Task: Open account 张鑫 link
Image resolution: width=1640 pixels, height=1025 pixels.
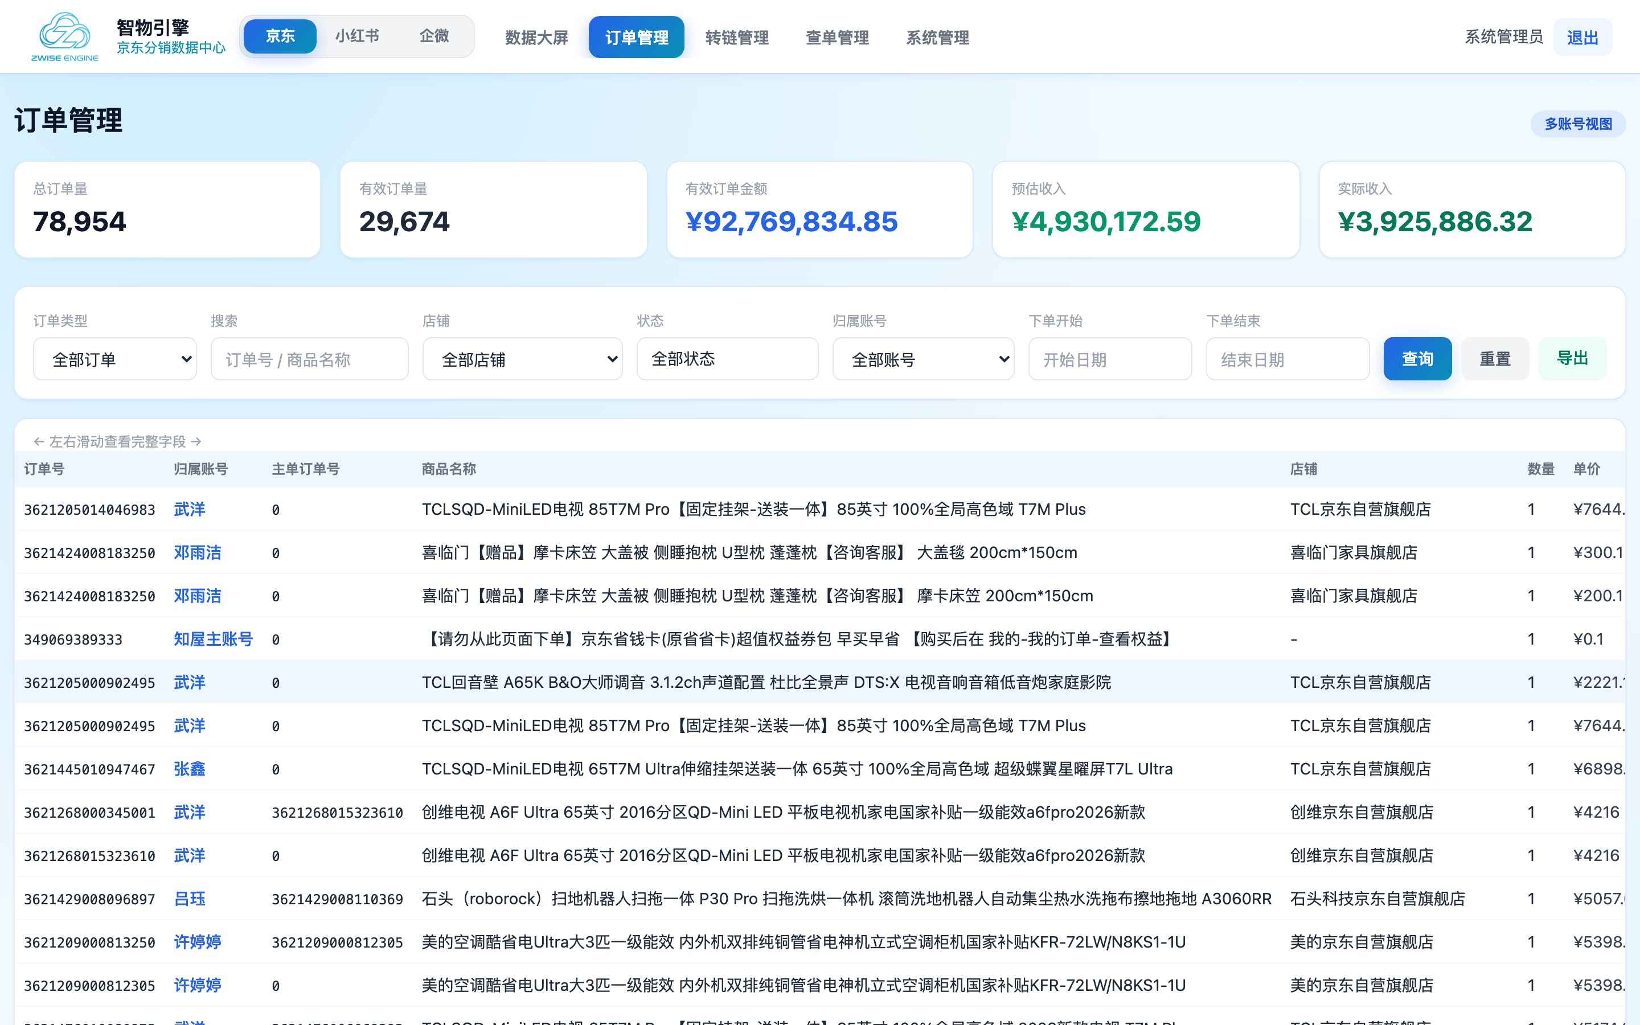Action: [190, 769]
